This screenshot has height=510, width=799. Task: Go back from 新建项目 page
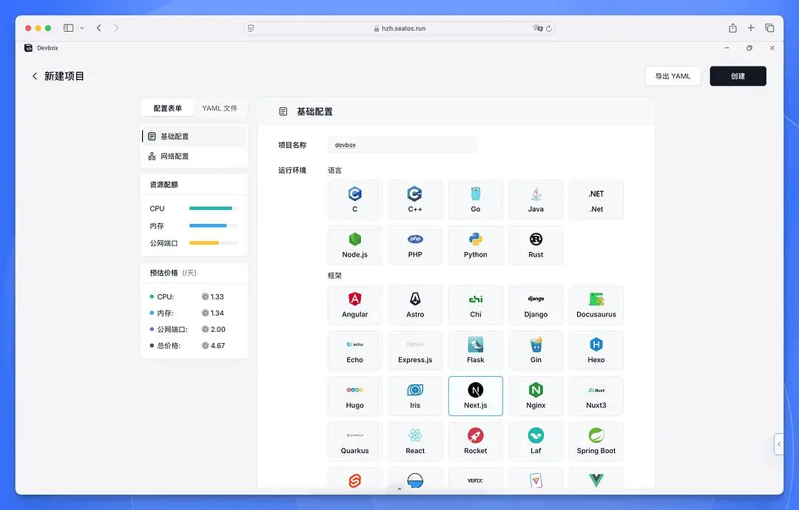35,76
